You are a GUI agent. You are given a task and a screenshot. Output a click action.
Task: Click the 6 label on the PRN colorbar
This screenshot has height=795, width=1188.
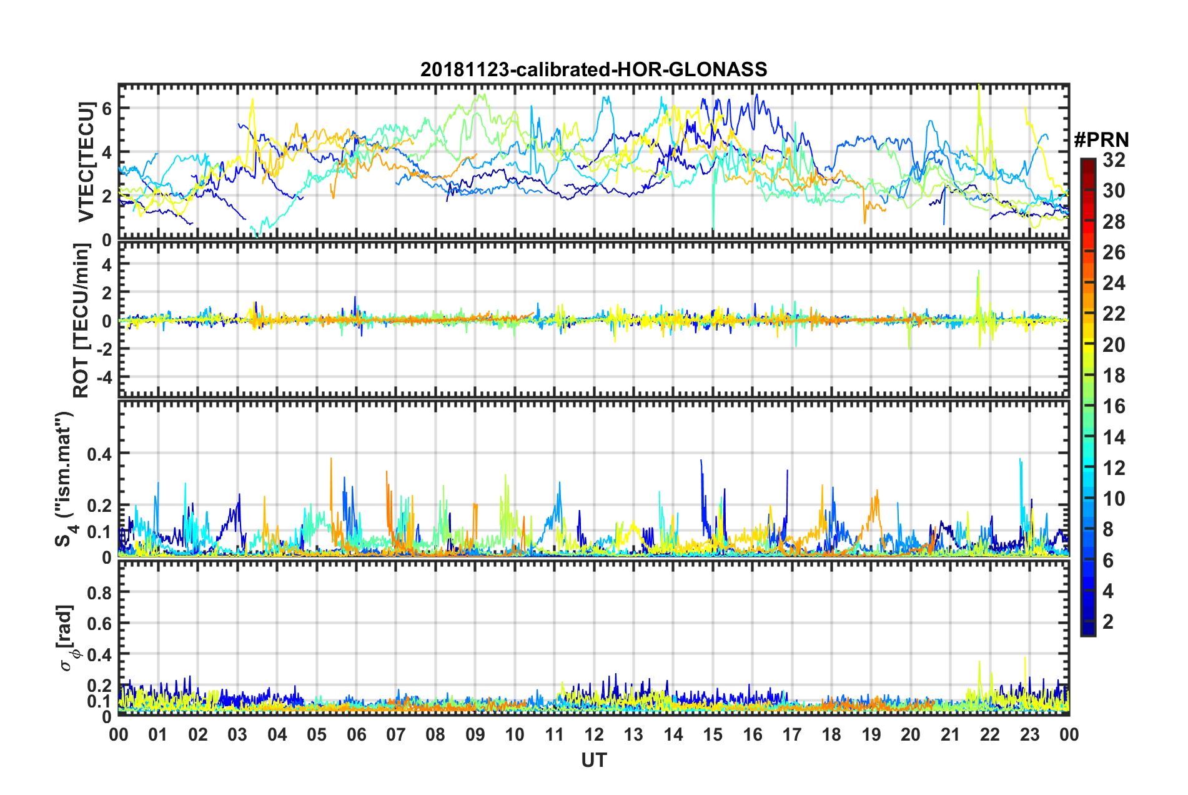[x=1108, y=561]
